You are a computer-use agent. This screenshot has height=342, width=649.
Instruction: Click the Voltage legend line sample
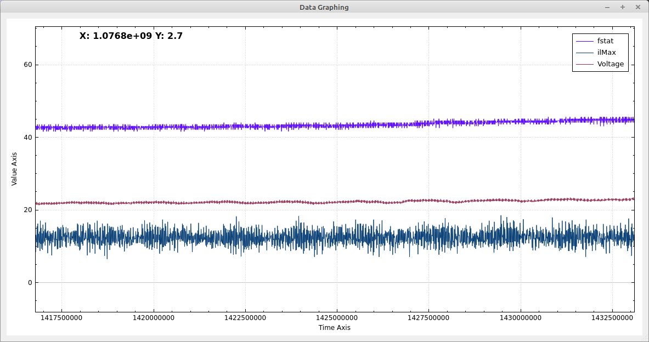[x=585, y=64]
